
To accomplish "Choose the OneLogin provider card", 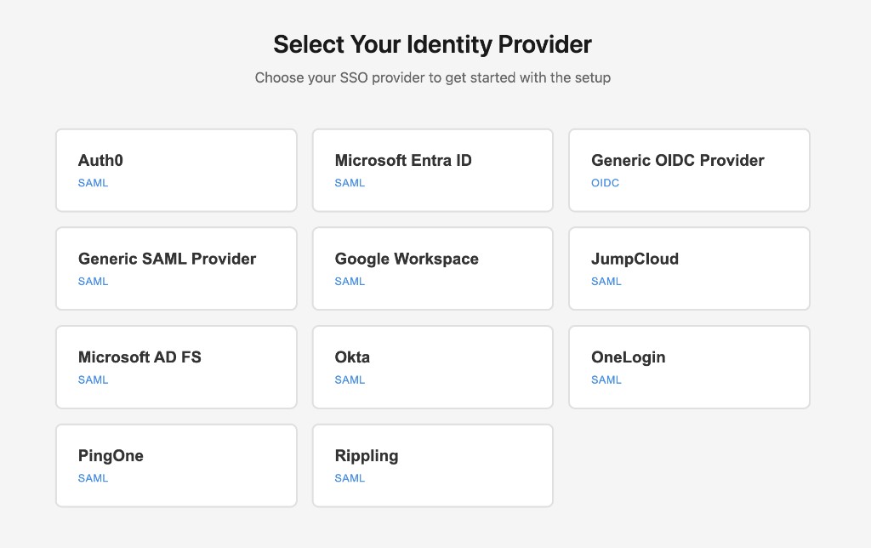I will 689,367.
